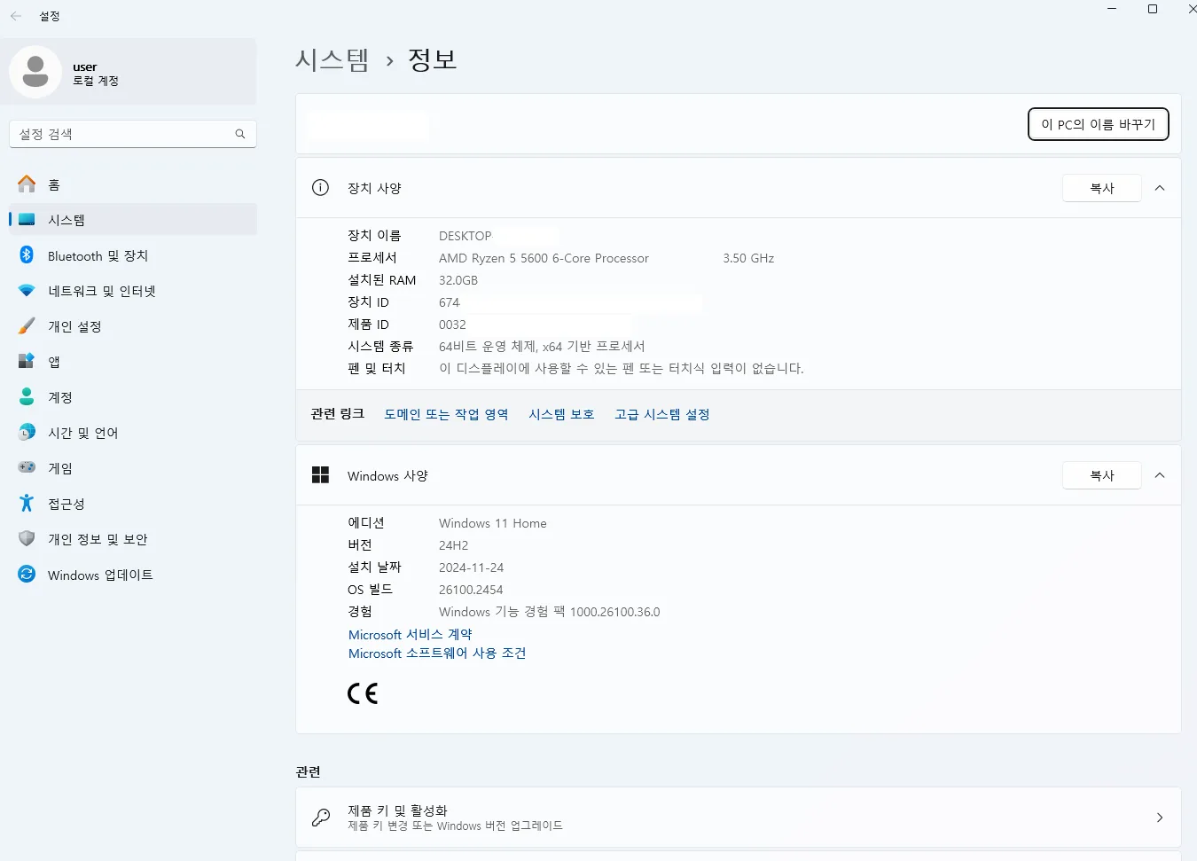Click the AMD Ryzen 5 5600 processor text
The height and width of the screenshot is (861, 1197).
point(544,258)
